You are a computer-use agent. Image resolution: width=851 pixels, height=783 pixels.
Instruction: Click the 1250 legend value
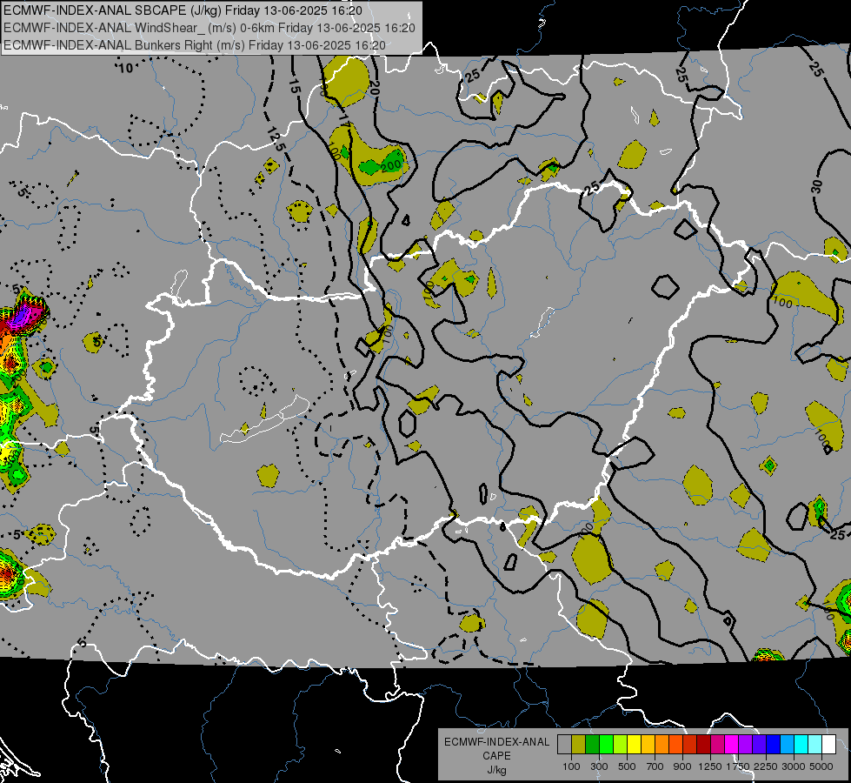[x=710, y=766]
